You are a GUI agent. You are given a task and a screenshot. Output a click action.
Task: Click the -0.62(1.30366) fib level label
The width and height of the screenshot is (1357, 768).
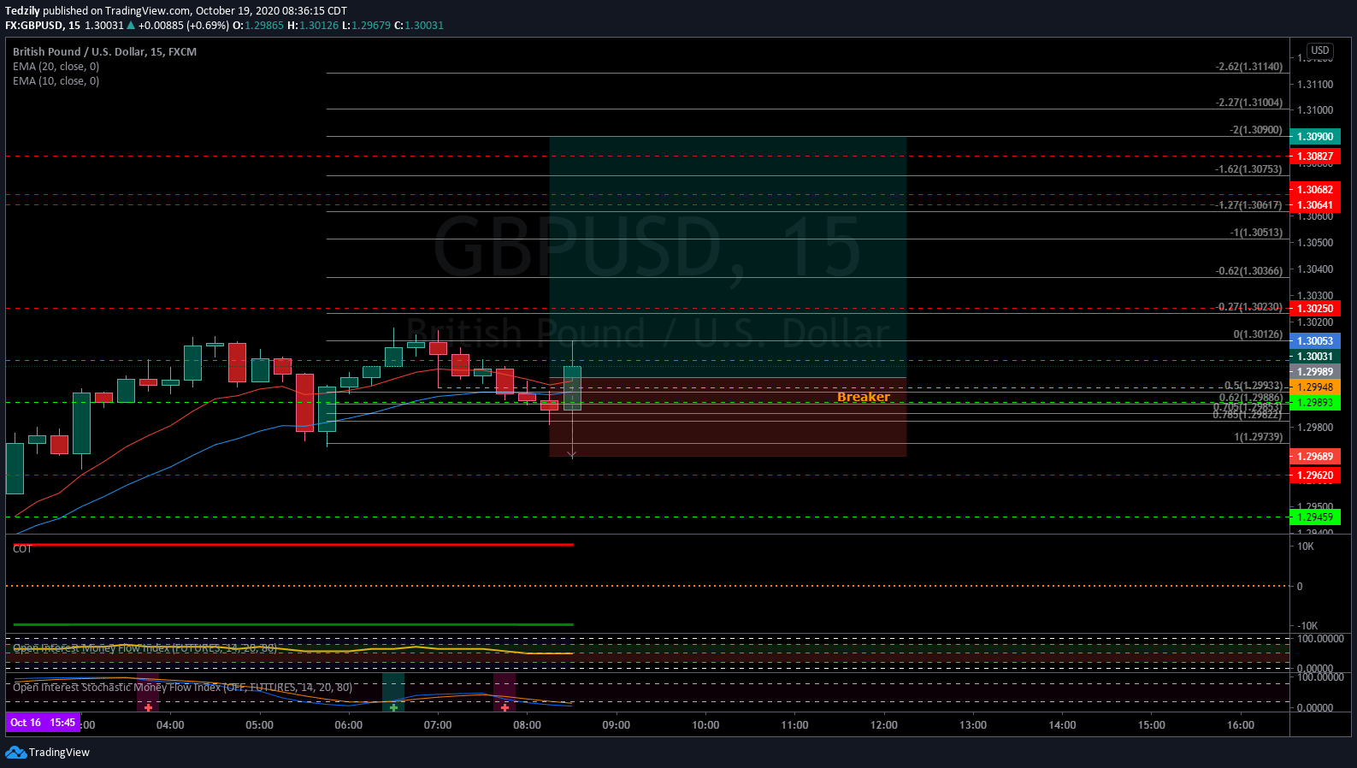[x=1249, y=271]
